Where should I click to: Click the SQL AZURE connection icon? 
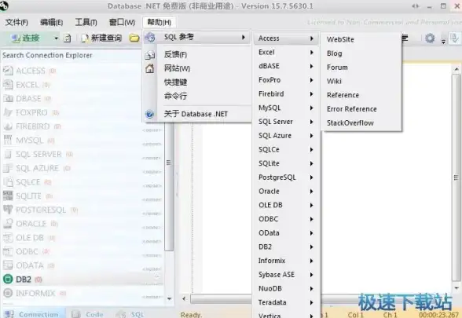[x=8, y=168]
